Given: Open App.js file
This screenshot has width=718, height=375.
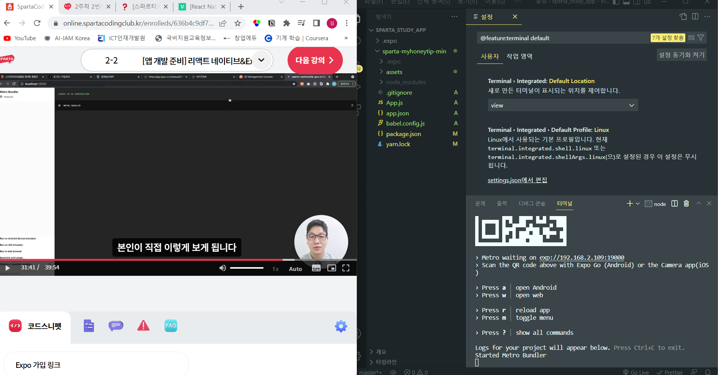Looking at the screenshot, I should coord(394,103).
